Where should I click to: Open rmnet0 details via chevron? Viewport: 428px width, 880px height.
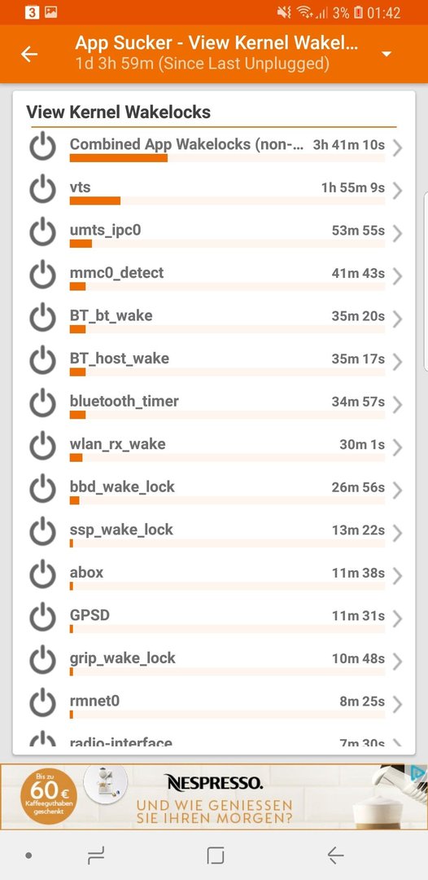click(x=397, y=704)
